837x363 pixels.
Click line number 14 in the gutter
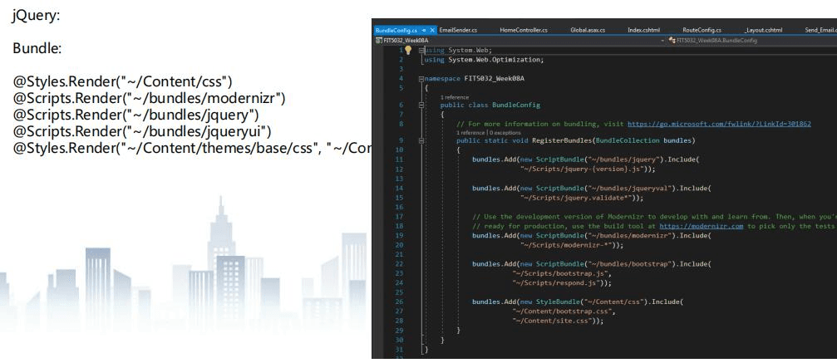click(x=399, y=189)
